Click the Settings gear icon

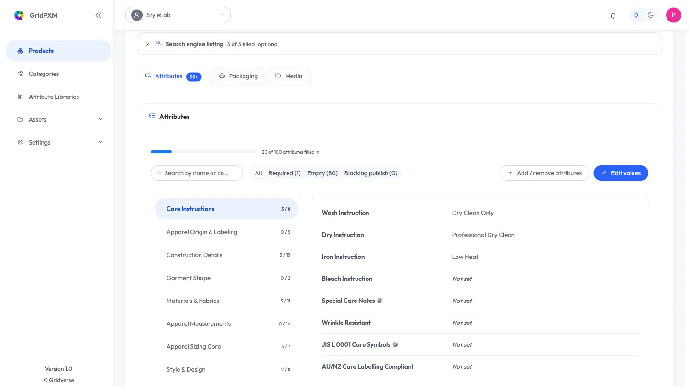(20, 142)
